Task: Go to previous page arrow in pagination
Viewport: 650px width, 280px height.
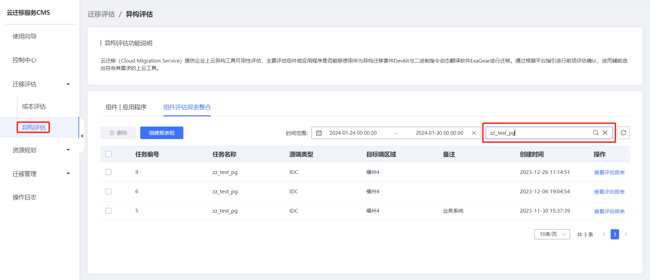Action: pyautogui.click(x=604, y=234)
